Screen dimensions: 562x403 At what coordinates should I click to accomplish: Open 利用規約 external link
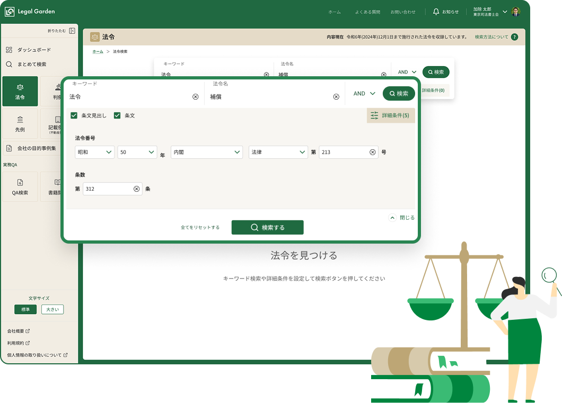pyautogui.click(x=18, y=343)
